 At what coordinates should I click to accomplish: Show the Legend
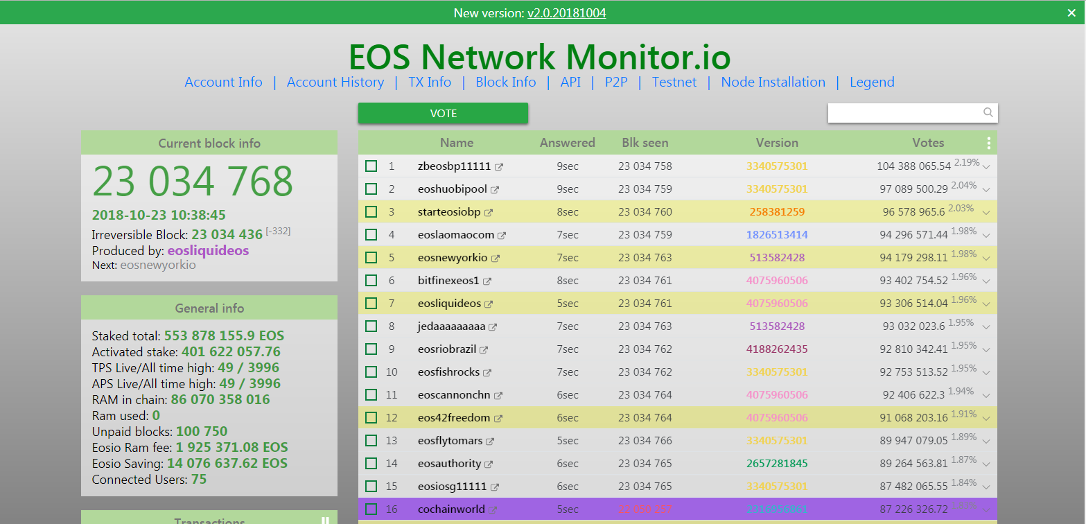pos(872,82)
